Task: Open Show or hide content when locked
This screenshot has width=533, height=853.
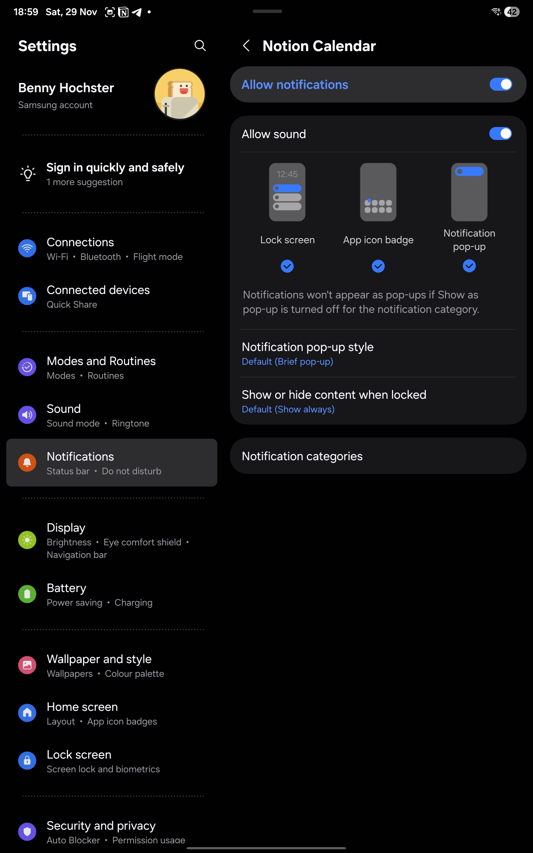Action: click(x=378, y=401)
